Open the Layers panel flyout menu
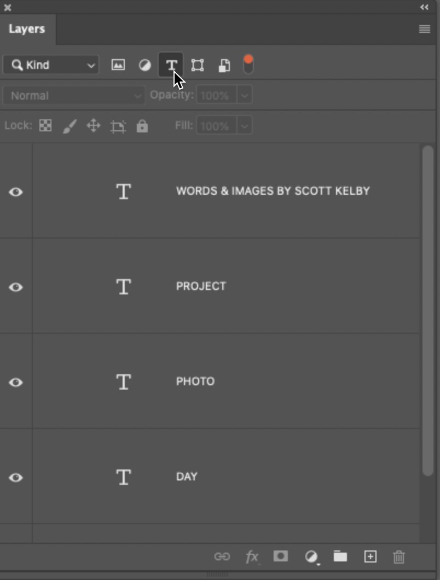440x580 pixels. [424, 29]
